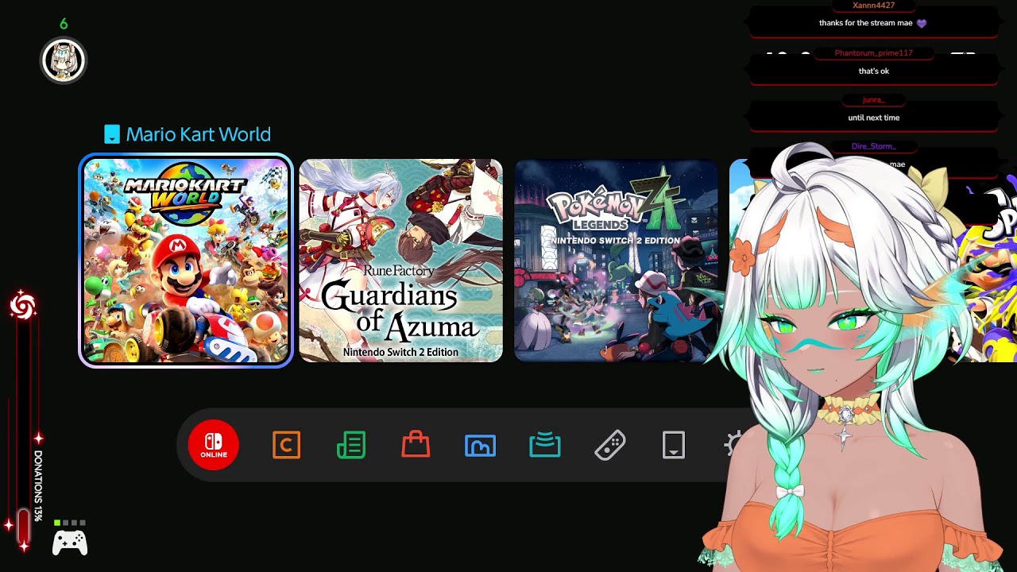Open Nintendo Switch Online
Image resolution: width=1017 pixels, height=572 pixels.
pyautogui.click(x=214, y=445)
